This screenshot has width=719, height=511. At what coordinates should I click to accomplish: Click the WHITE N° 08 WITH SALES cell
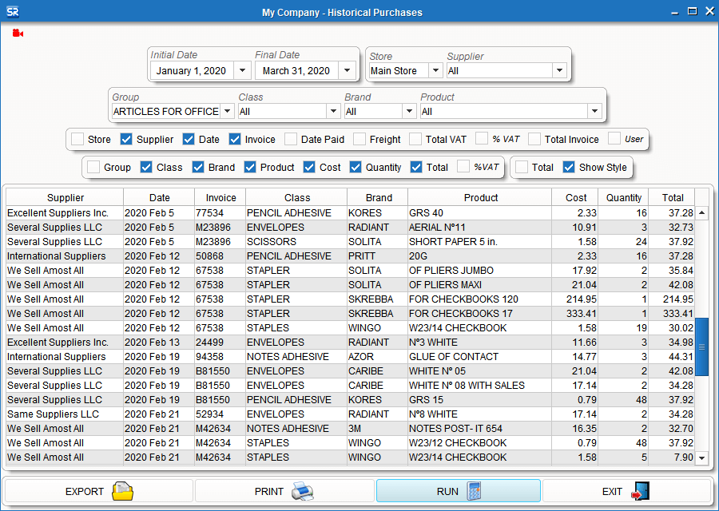479,385
